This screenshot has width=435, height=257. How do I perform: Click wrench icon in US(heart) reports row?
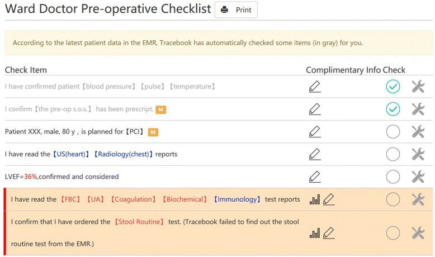(418, 154)
